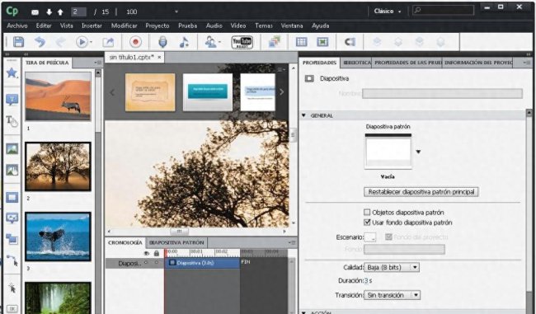
Task: Click the down arrow next slide icon
Action: 49,12
